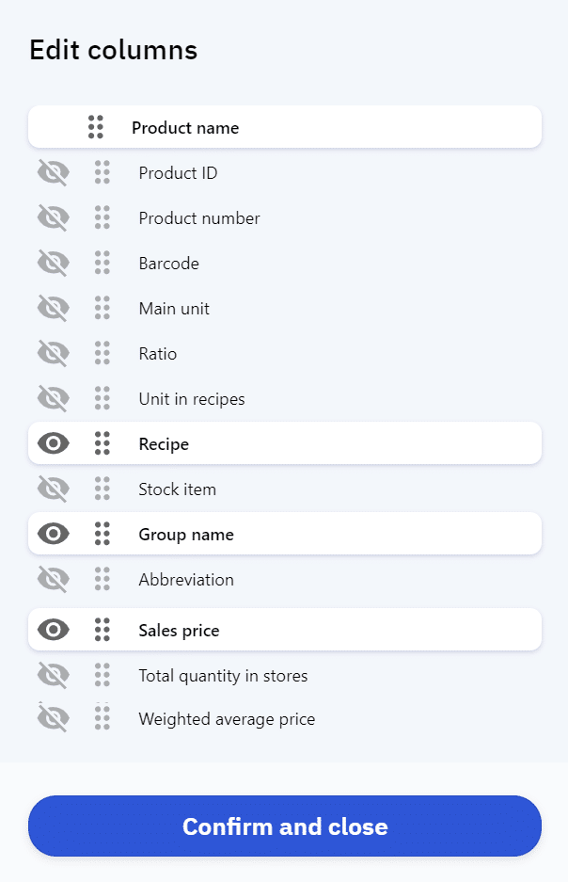
Task: Show the Total quantity in stores column
Action: [x=54, y=676]
